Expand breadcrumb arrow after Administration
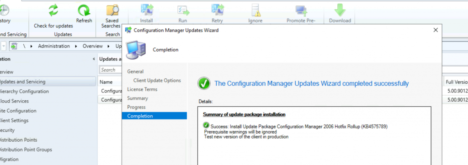468x165 pixels. point(76,46)
